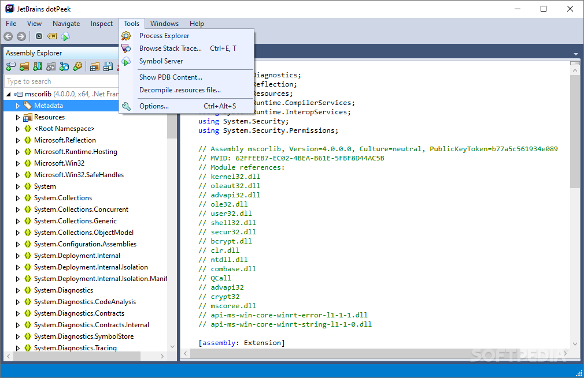Click code editor scroll-down arrow
Screen dimensions: 584x378
575,344
